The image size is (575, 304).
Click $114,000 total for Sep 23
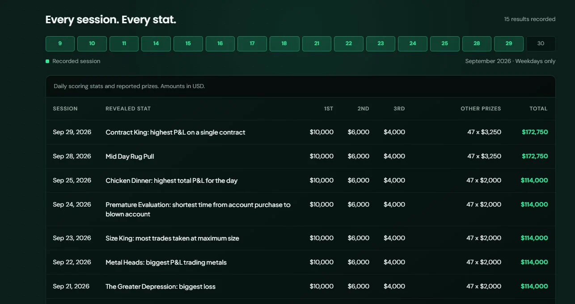534,238
